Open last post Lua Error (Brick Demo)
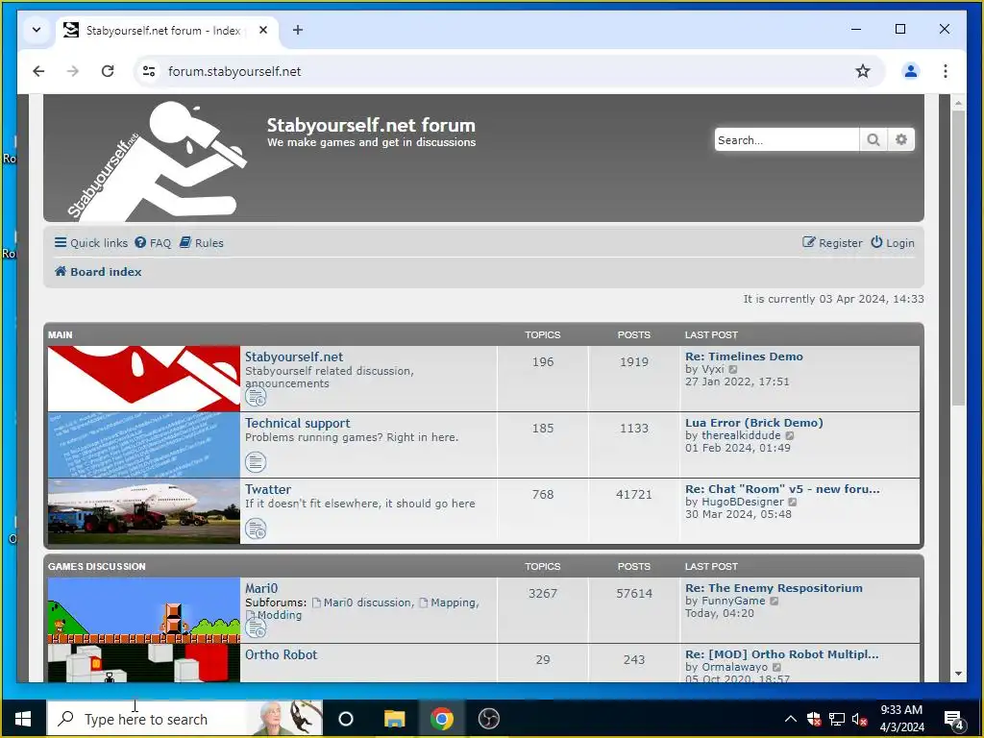 (x=754, y=423)
